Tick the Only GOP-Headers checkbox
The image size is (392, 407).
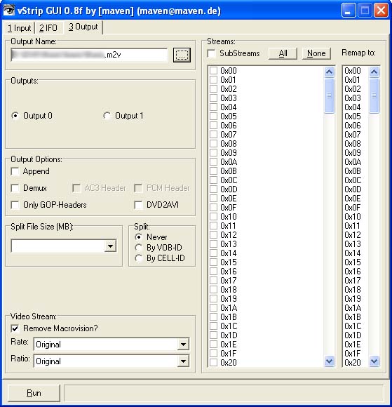click(x=15, y=205)
